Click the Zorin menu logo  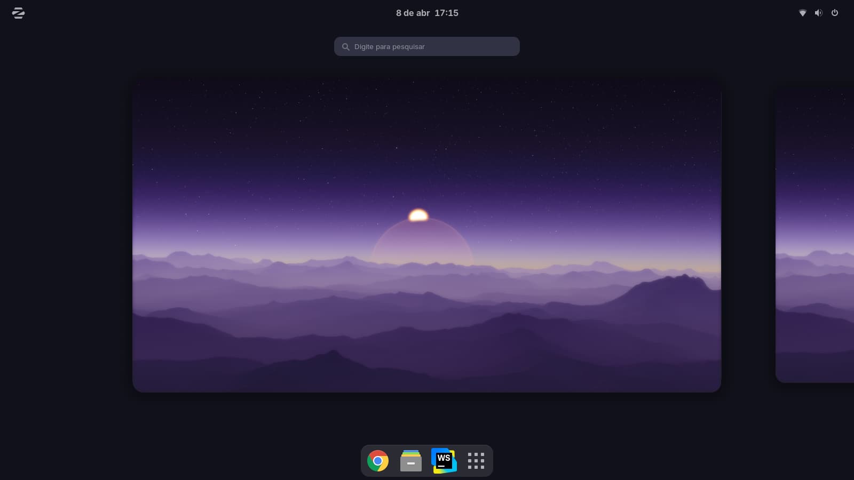(18, 13)
